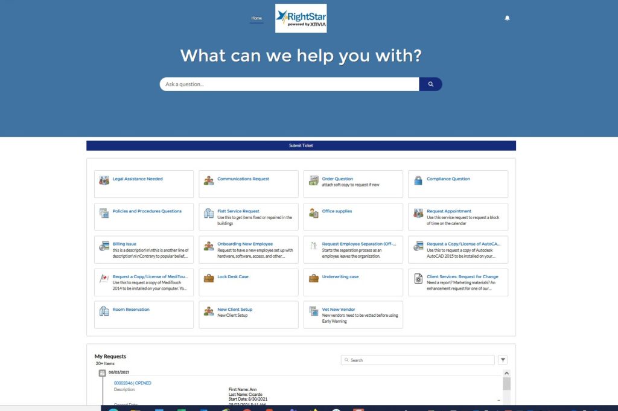Click the Ask a question field
618x411 pixels.
[x=289, y=84]
